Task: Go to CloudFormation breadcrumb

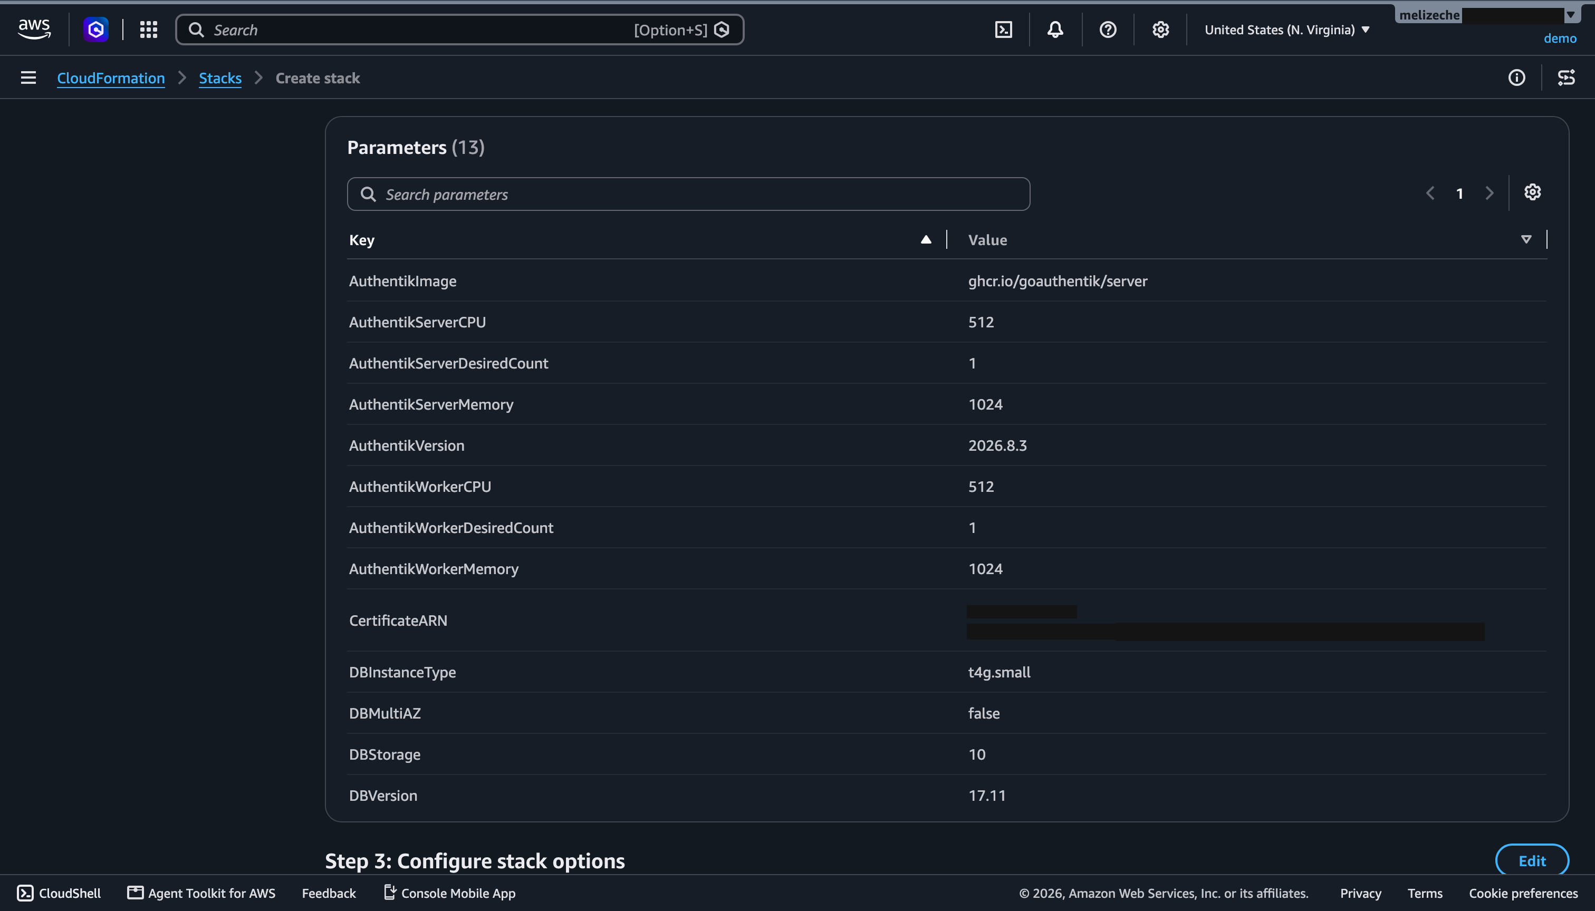Action: pos(111,78)
